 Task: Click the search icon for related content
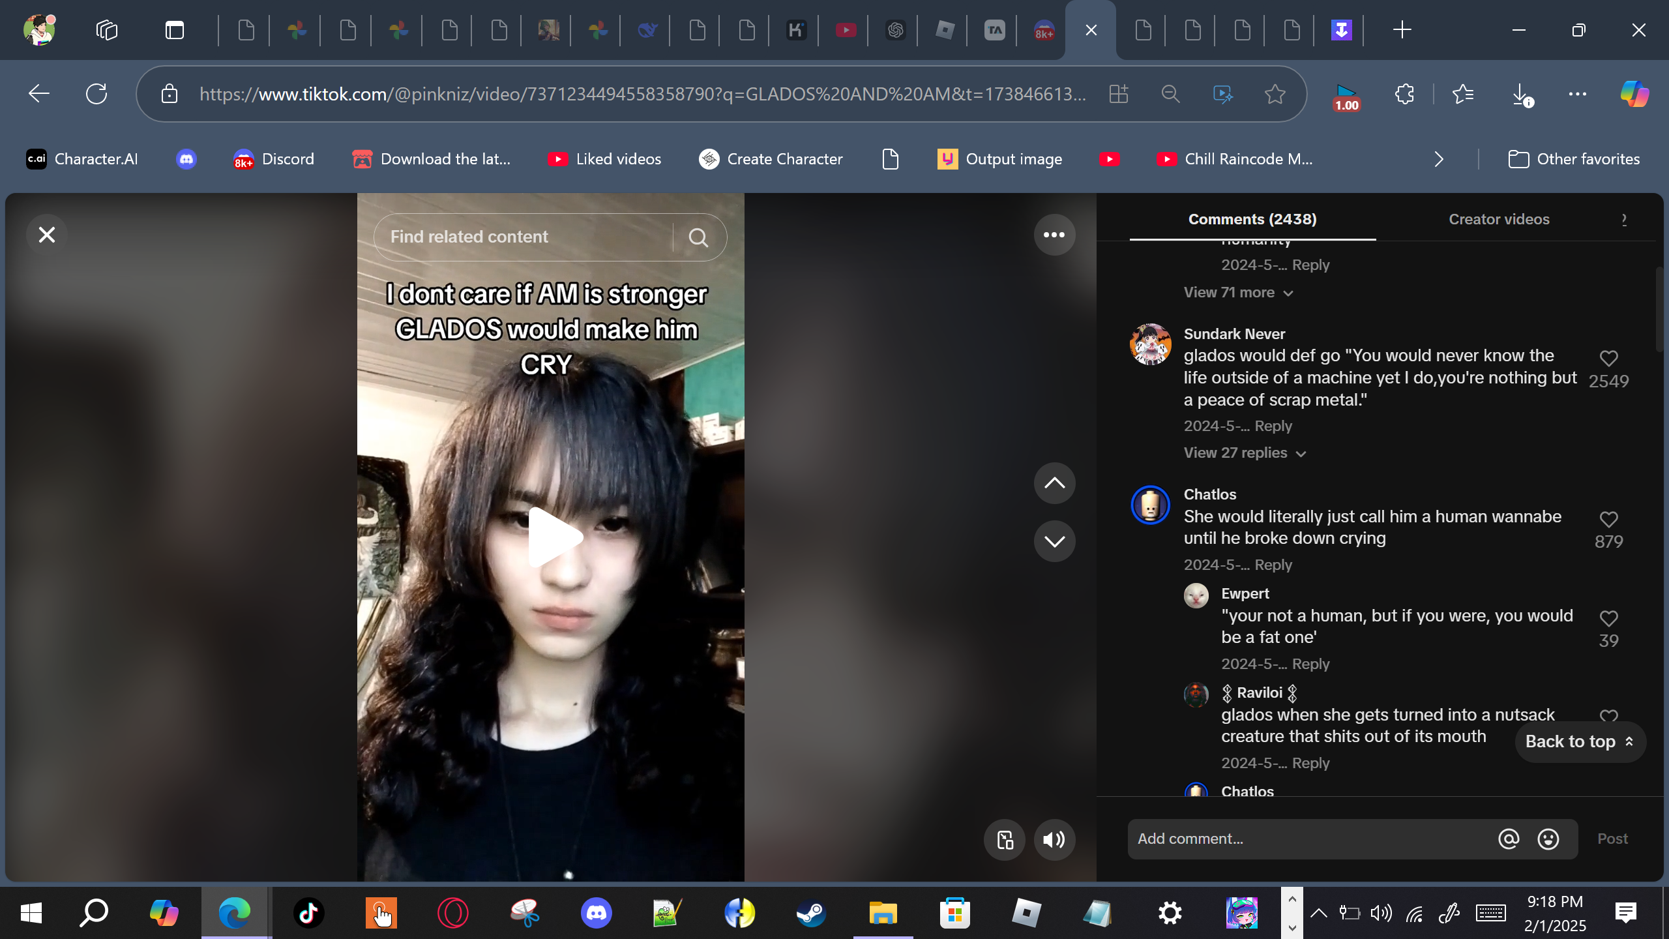coord(698,238)
